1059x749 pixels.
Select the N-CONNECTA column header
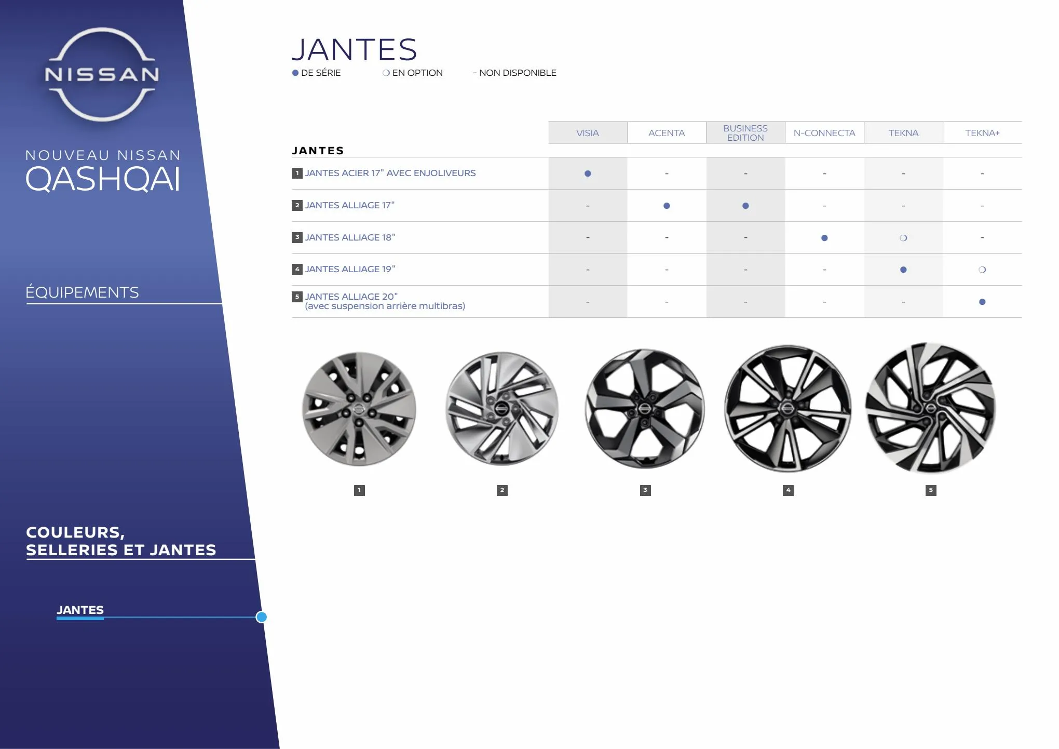824,133
